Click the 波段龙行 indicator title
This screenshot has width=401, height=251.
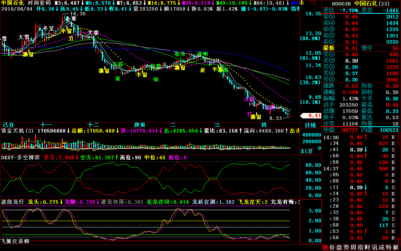pos(12,202)
